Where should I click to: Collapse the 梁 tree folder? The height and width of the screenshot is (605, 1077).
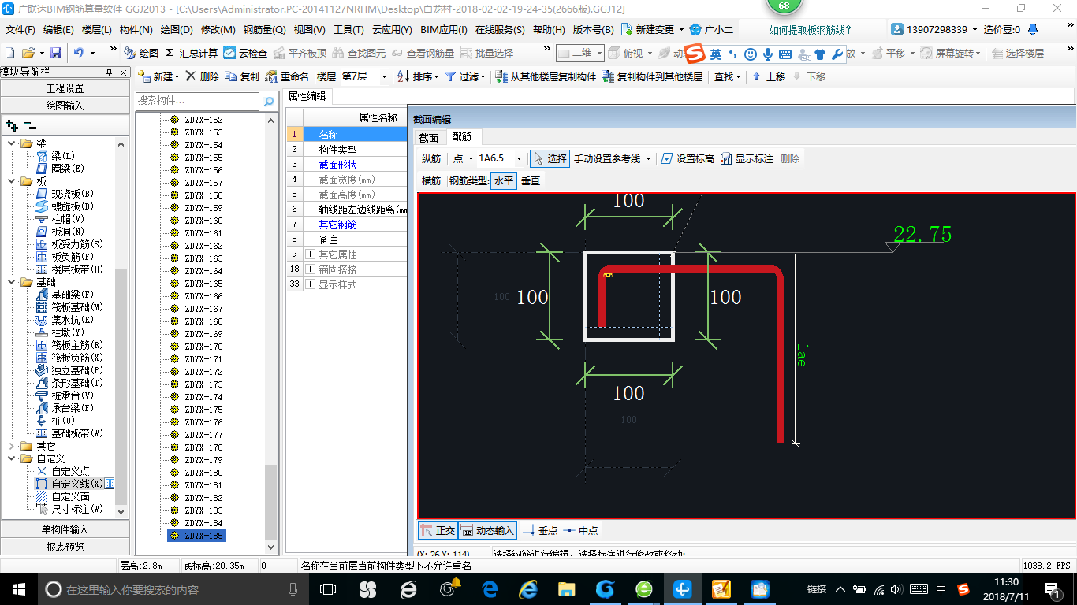tap(11, 143)
